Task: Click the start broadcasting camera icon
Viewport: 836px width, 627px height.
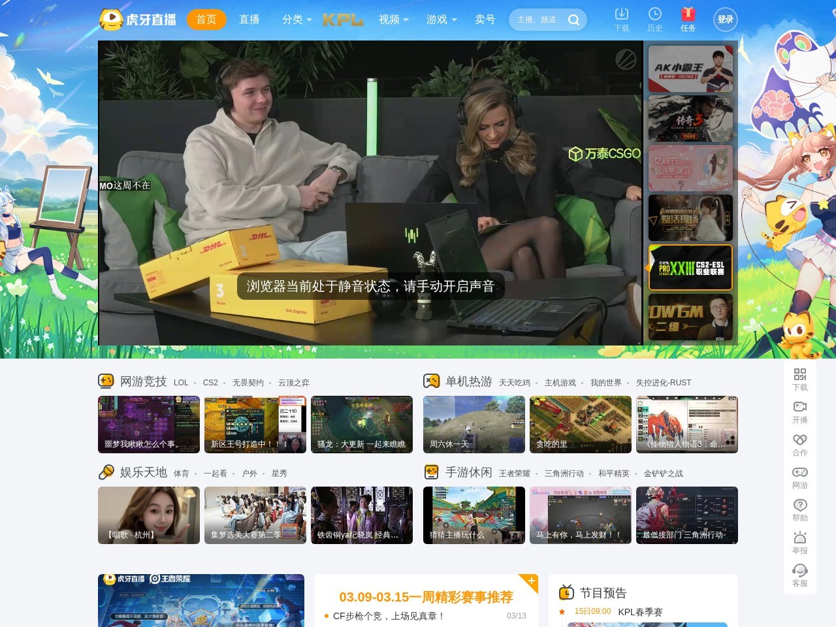Action: click(x=800, y=407)
